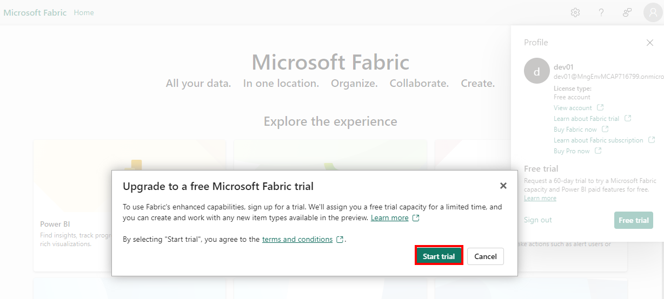Image resolution: width=664 pixels, height=299 pixels.
Task: Open Learn about Fabric trial link
Action: point(586,119)
